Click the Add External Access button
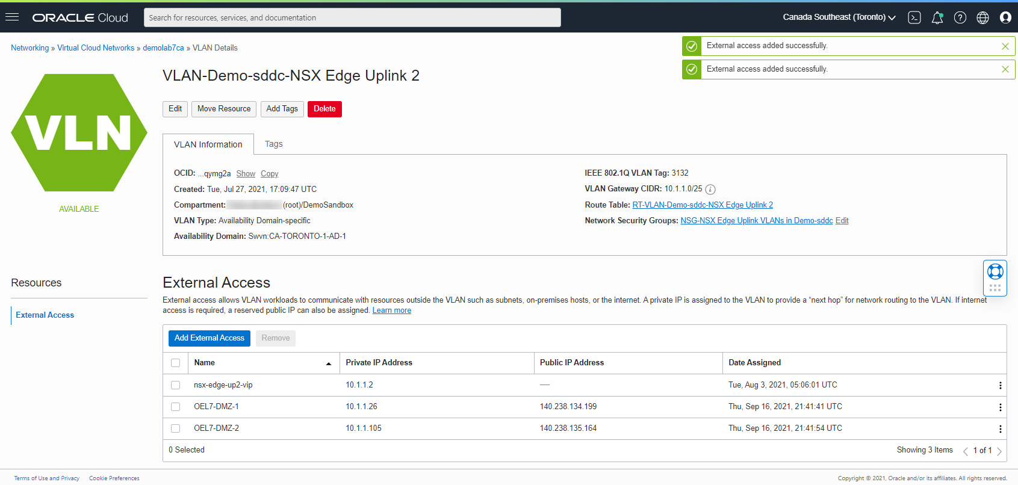This screenshot has height=485, width=1018. pyautogui.click(x=209, y=338)
